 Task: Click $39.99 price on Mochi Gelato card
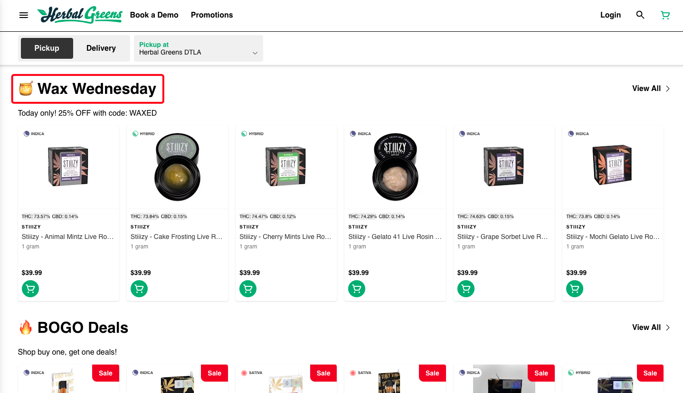(576, 273)
